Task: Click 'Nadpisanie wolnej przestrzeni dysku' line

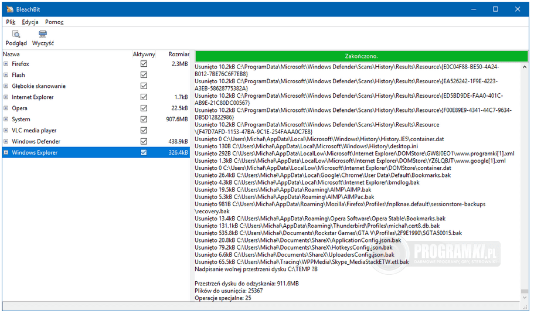Action: (256, 270)
